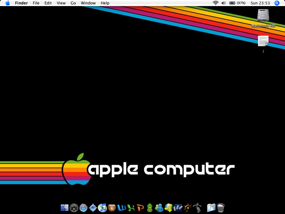Open the Go menu

(x=73, y=3)
